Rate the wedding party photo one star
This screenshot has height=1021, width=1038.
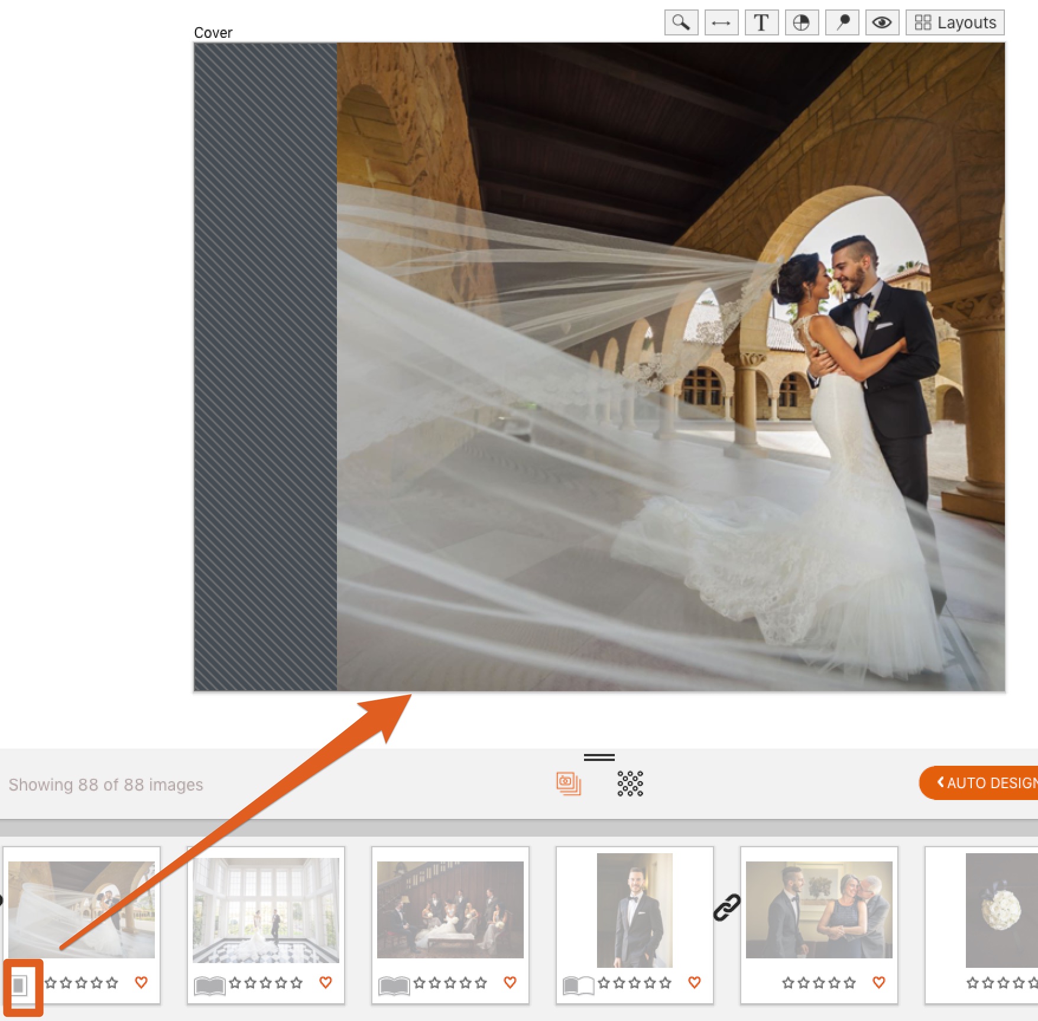(420, 983)
